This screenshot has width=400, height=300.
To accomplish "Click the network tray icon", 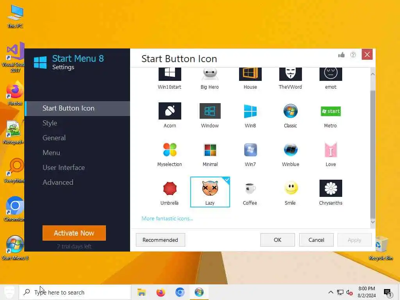I will pos(340,293).
